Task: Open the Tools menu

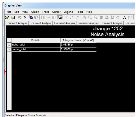Action: (80, 12)
